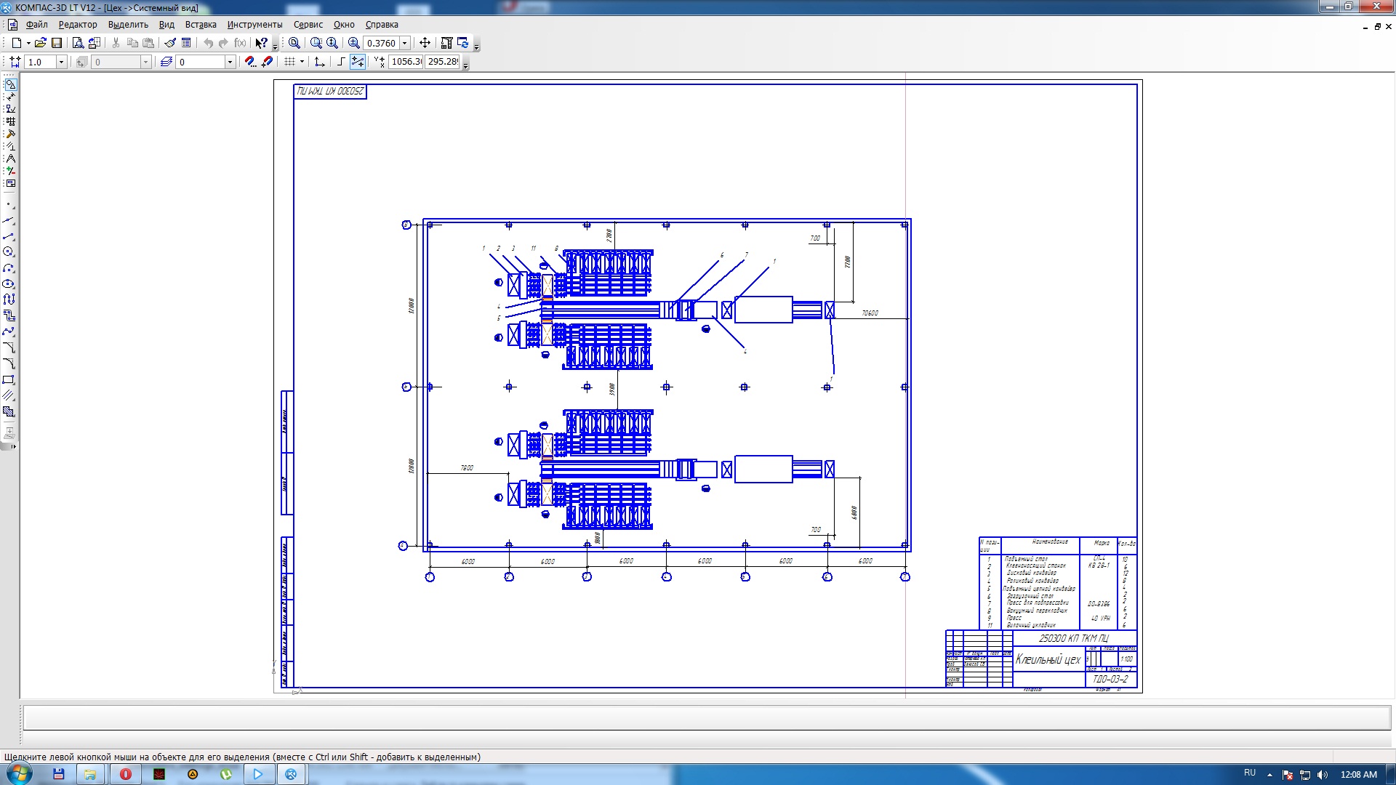
Task: Open the Окно menu
Action: click(x=344, y=24)
